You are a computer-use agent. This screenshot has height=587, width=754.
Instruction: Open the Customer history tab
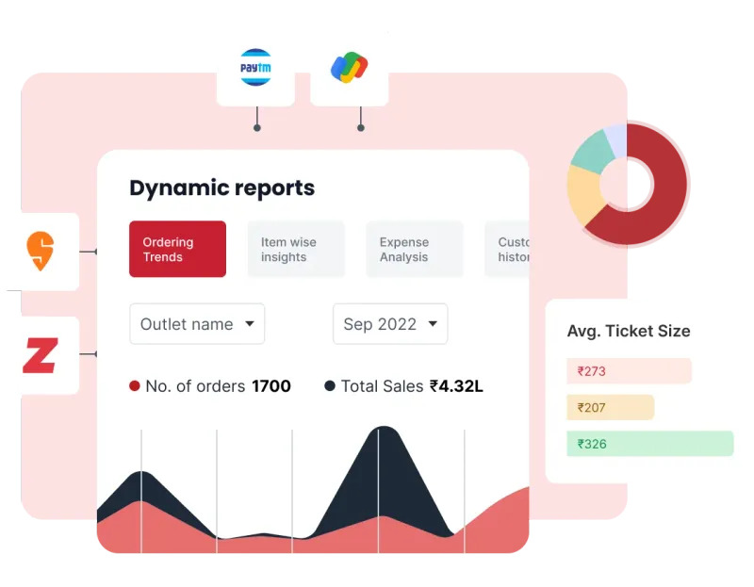509,250
